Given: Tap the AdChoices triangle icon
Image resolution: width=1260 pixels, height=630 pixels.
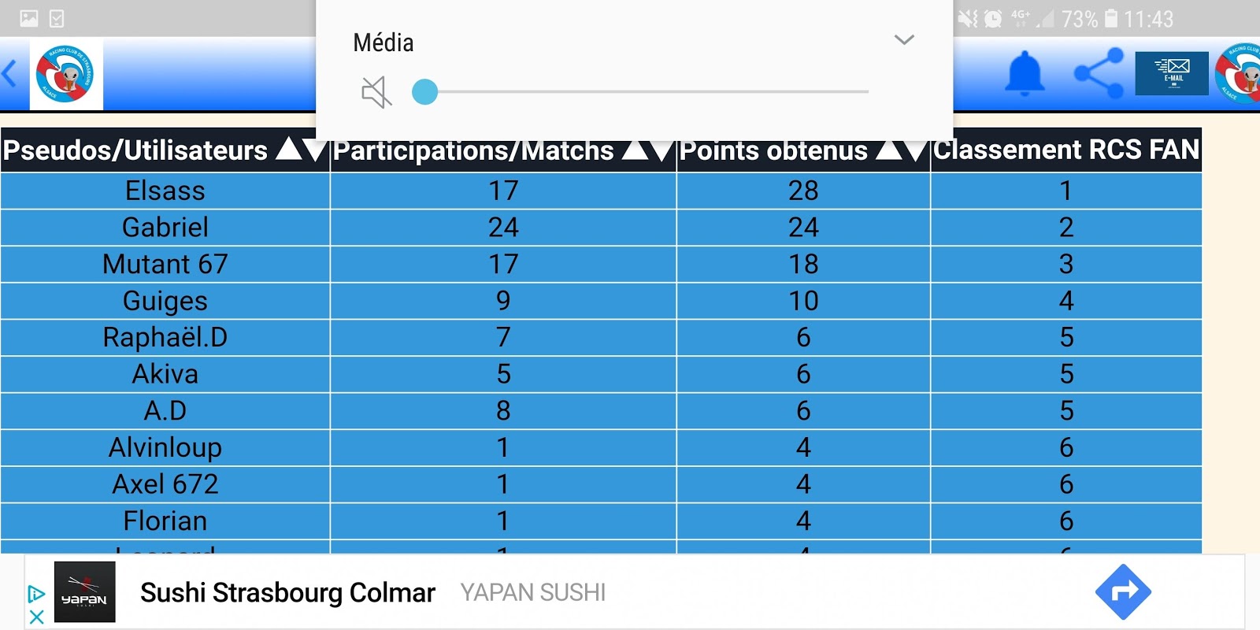Looking at the screenshot, I should [x=36, y=593].
